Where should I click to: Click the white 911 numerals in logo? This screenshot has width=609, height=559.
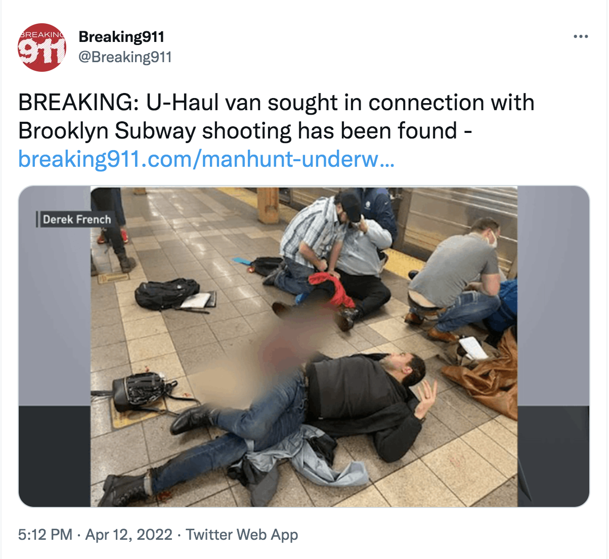41,52
